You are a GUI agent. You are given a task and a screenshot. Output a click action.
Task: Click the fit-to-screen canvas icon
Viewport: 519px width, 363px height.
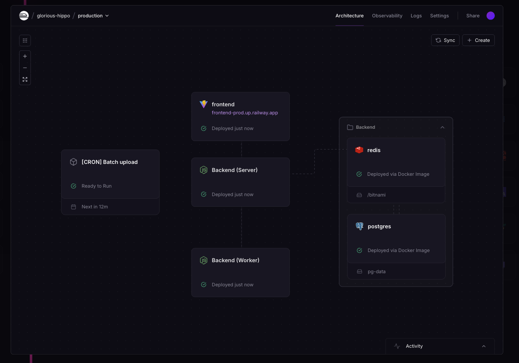[25, 79]
